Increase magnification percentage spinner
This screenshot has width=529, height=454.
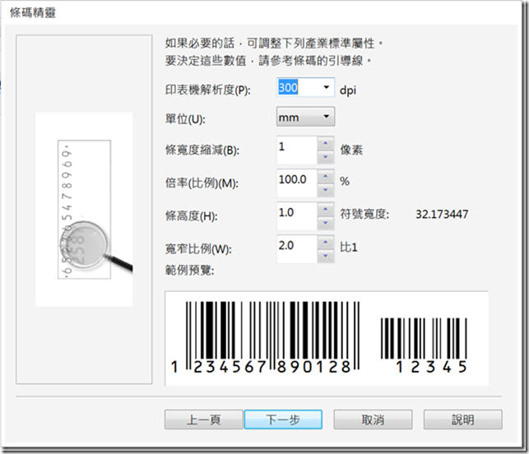point(326,176)
